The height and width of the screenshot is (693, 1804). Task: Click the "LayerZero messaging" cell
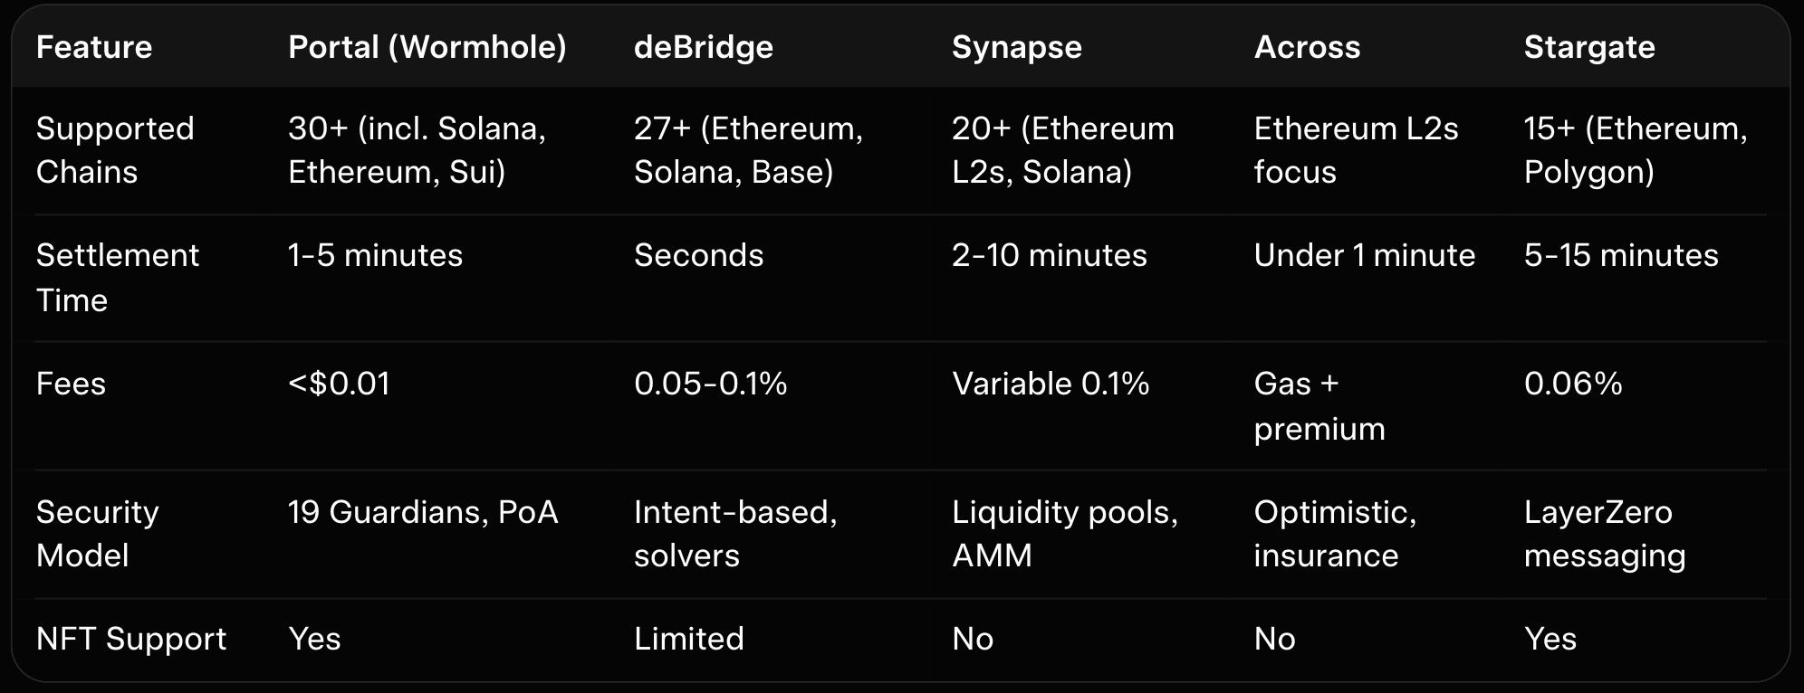tap(1604, 534)
